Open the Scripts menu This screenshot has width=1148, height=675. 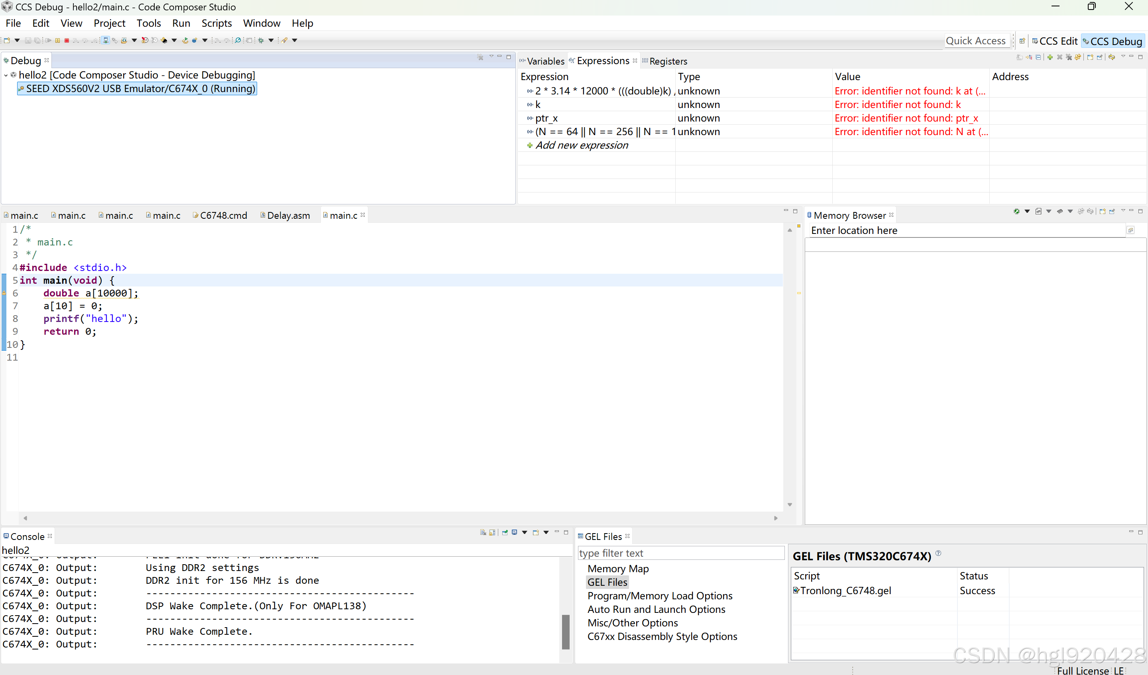click(x=217, y=23)
